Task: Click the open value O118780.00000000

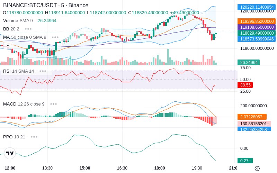Action: (x=23, y=13)
